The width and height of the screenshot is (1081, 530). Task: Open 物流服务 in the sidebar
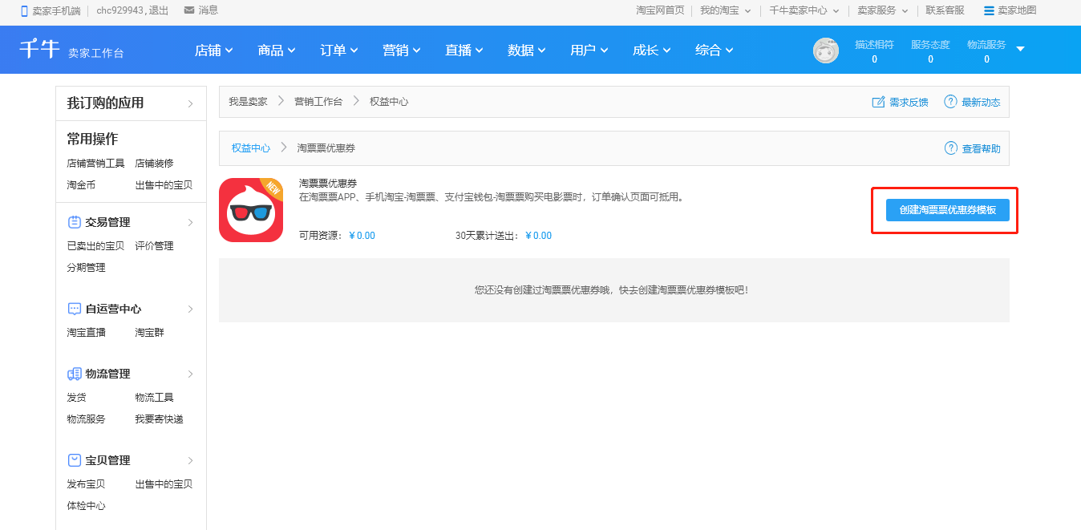pyautogui.click(x=86, y=419)
